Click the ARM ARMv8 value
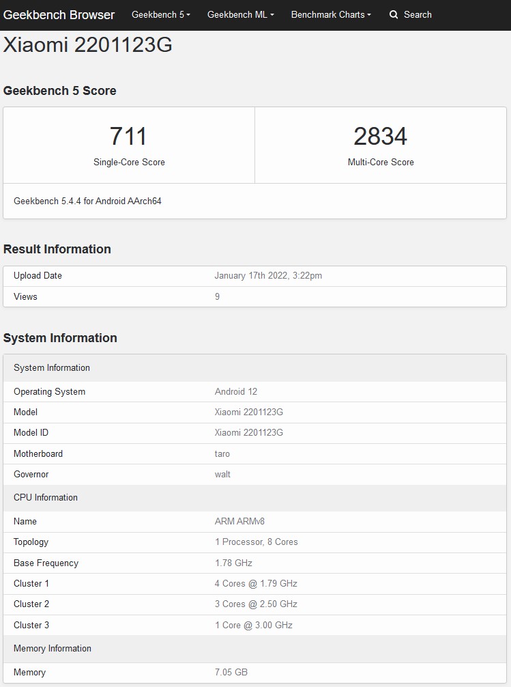The height and width of the screenshot is (687, 511). pyautogui.click(x=239, y=521)
